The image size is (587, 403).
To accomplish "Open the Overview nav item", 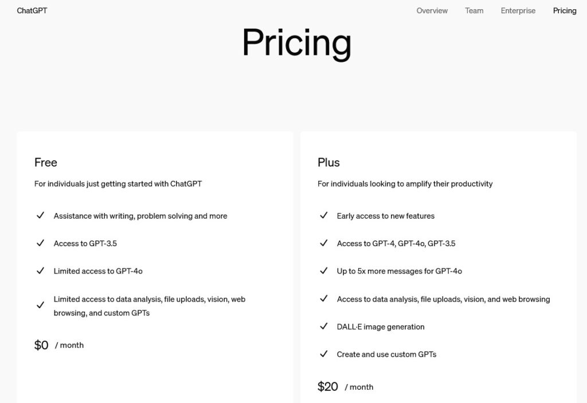I will click(432, 11).
